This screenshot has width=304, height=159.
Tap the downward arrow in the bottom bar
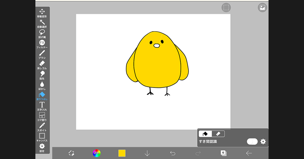click(x=147, y=153)
